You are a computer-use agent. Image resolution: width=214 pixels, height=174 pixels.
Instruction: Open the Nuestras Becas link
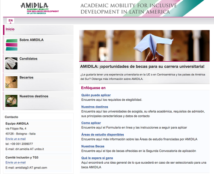93,146
